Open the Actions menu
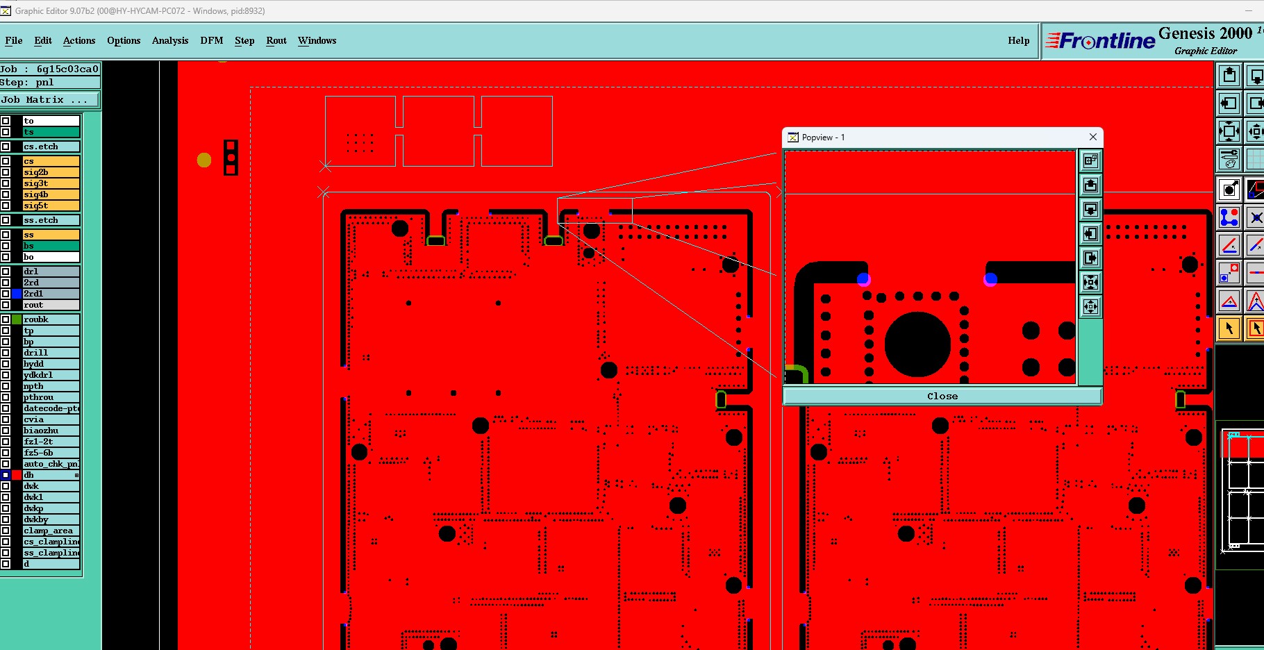The image size is (1264, 650). click(x=79, y=40)
